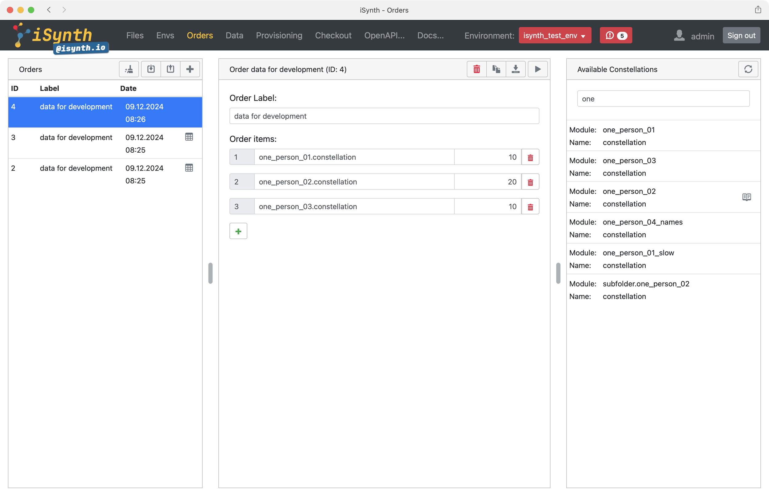Image resolution: width=769 pixels, height=496 pixels.
Task: Click the cleanup orders broom icon
Action: pyautogui.click(x=129, y=69)
